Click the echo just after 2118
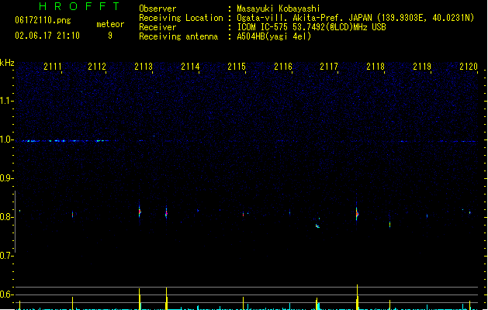The width and height of the screenshot is (488, 310). coord(389,224)
